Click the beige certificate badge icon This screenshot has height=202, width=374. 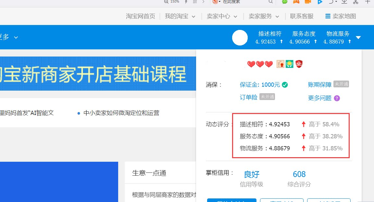280,64
